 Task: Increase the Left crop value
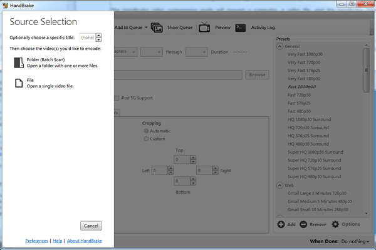[170, 168]
